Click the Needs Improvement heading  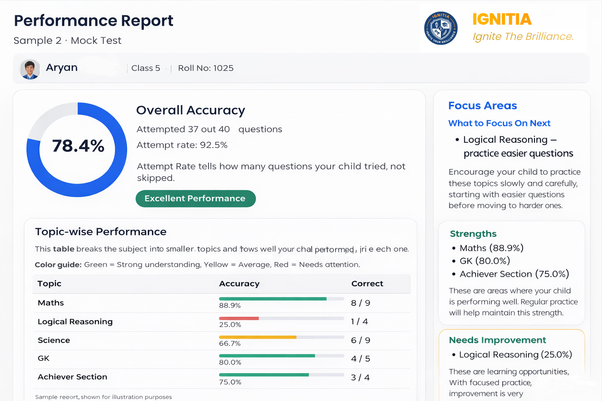tap(497, 340)
